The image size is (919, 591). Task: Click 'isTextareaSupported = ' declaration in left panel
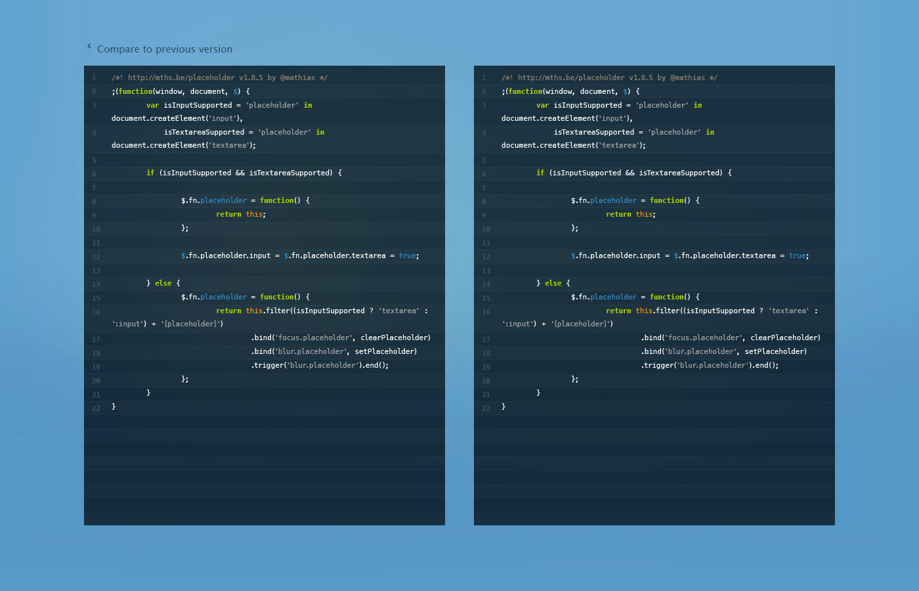click(x=244, y=132)
